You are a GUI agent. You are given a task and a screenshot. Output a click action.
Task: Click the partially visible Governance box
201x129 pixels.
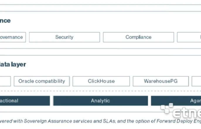(13, 37)
